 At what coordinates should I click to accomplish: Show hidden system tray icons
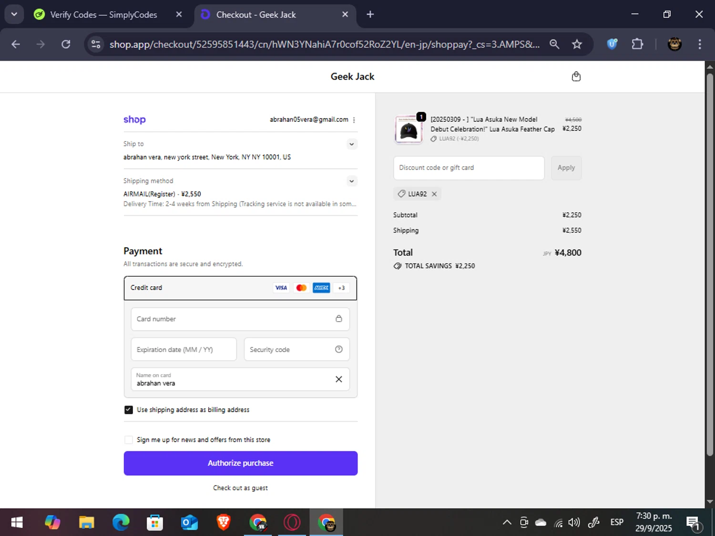click(x=507, y=523)
